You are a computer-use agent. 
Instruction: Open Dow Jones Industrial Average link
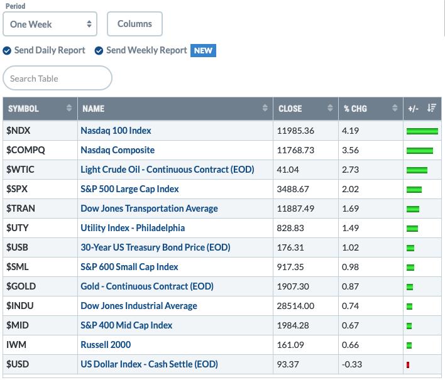pos(139,306)
